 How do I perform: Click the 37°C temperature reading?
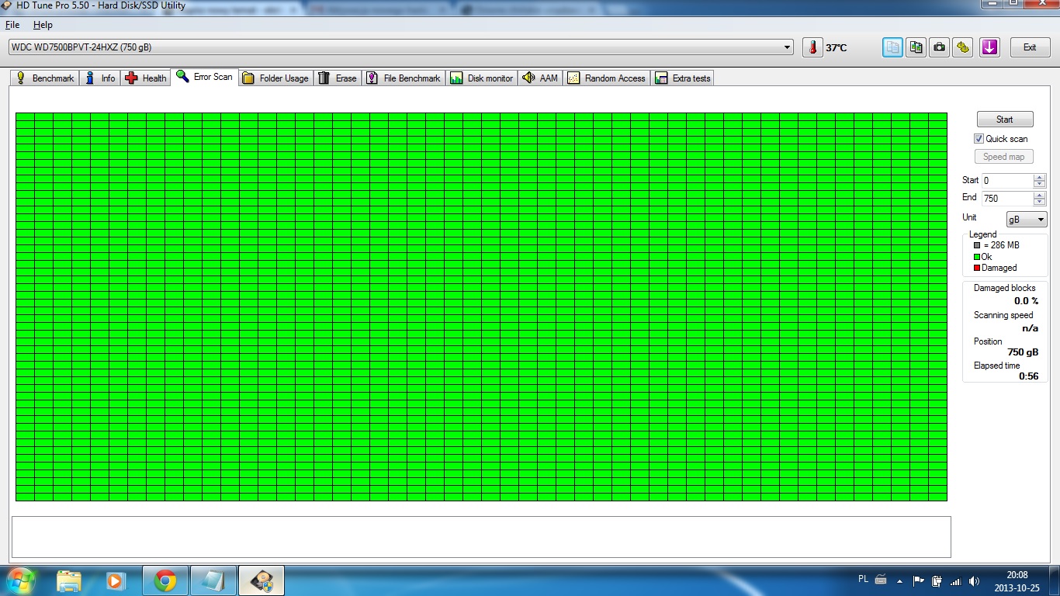coord(837,48)
